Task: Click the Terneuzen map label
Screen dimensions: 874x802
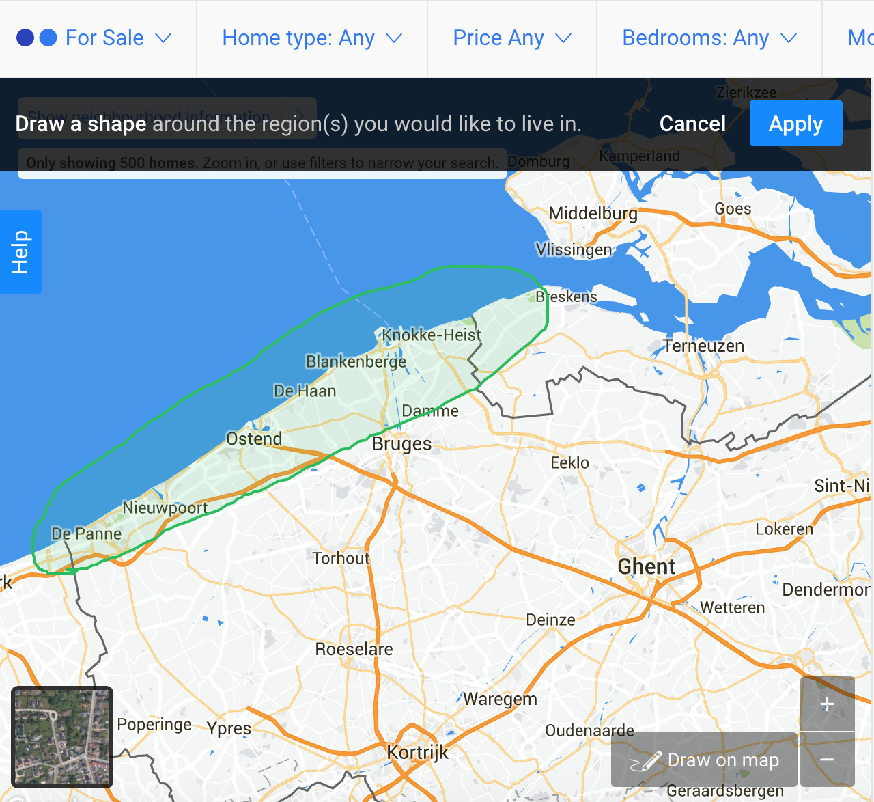Action: coord(703,346)
